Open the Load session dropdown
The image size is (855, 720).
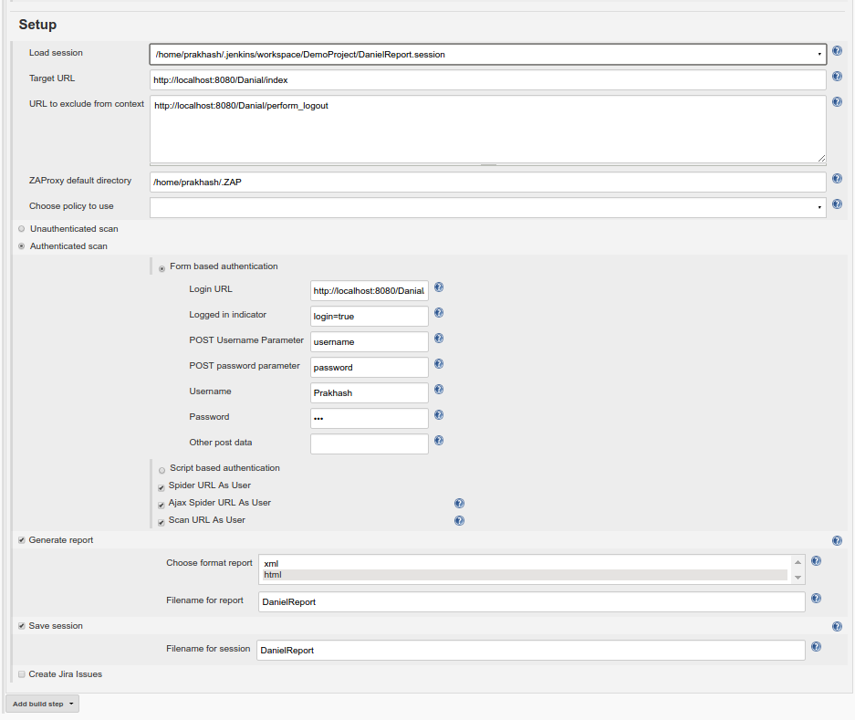coord(487,54)
